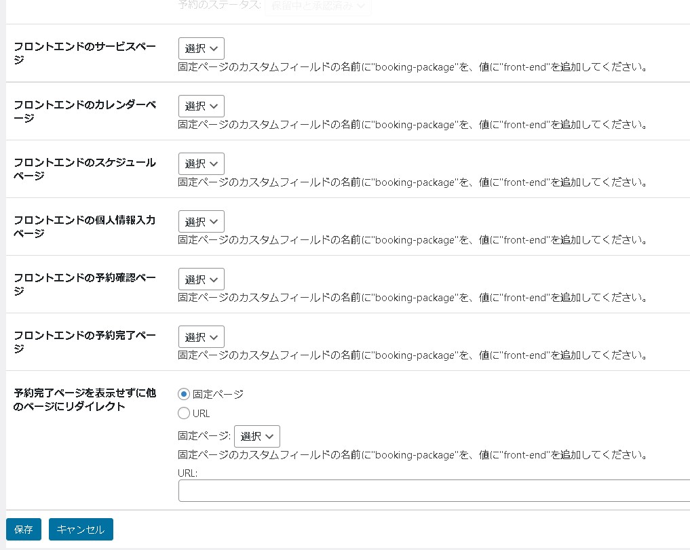Select the URL radio button
Image resolution: width=690 pixels, height=550 pixels.
(184, 413)
